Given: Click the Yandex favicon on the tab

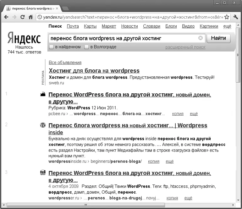Looking at the screenshot, I should [x=9, y=8].
